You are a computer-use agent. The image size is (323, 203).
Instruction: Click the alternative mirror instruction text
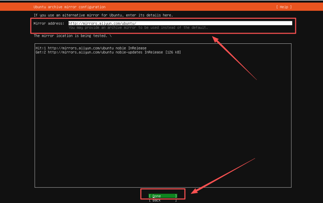[x=103, y=15]
